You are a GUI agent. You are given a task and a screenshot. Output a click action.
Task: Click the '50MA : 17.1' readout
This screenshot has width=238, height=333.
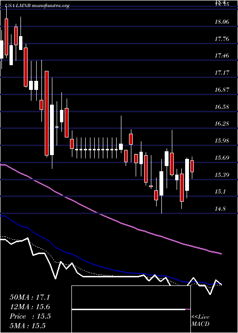point(30,297)
